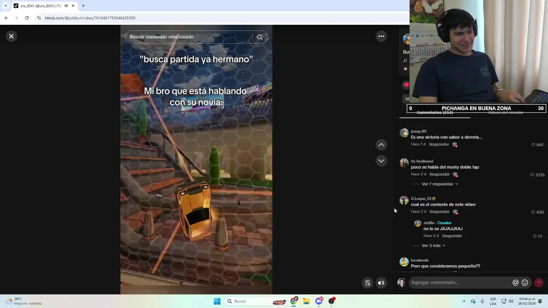Like the video with the heart icon
This screenshot has width=548, height=308.
pos(406,85)
